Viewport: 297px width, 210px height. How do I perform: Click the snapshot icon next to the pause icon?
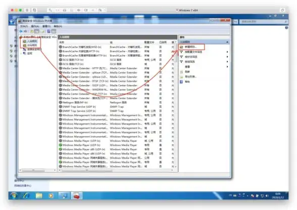pos(34,10)
